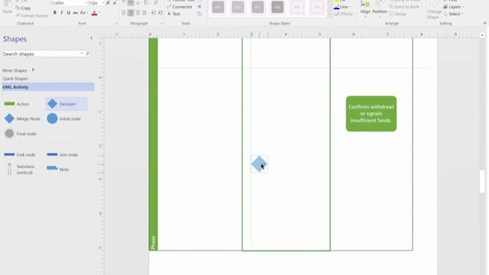The image size is (489, 275).
Task: Select the Join node stencil
Action: [63, 154]
